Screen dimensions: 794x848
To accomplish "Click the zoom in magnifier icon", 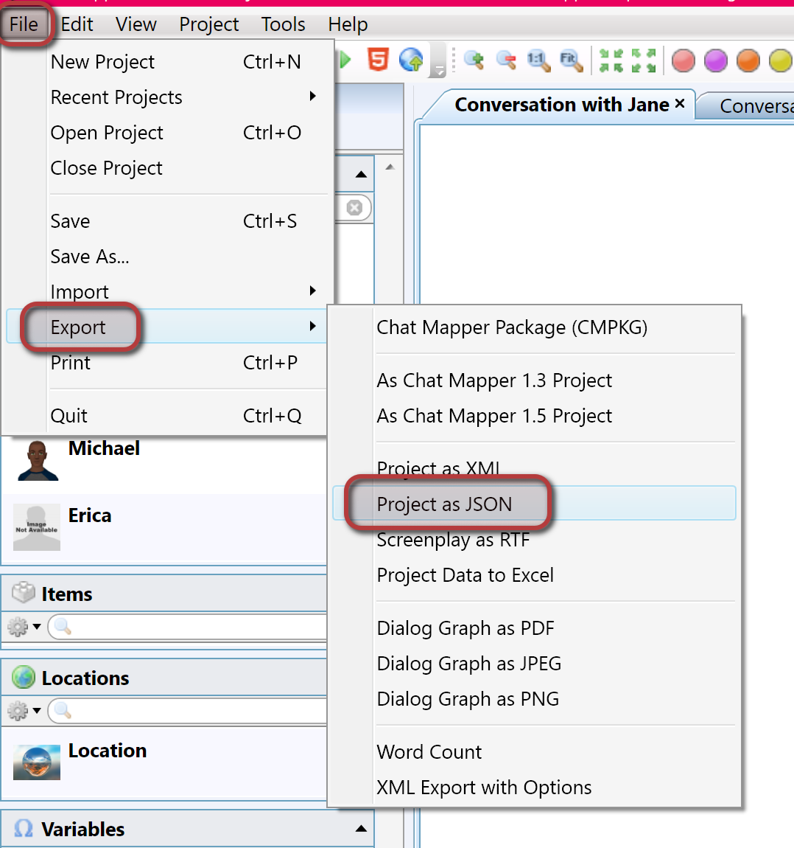I will pyautogui.click(x=474, y=60).
